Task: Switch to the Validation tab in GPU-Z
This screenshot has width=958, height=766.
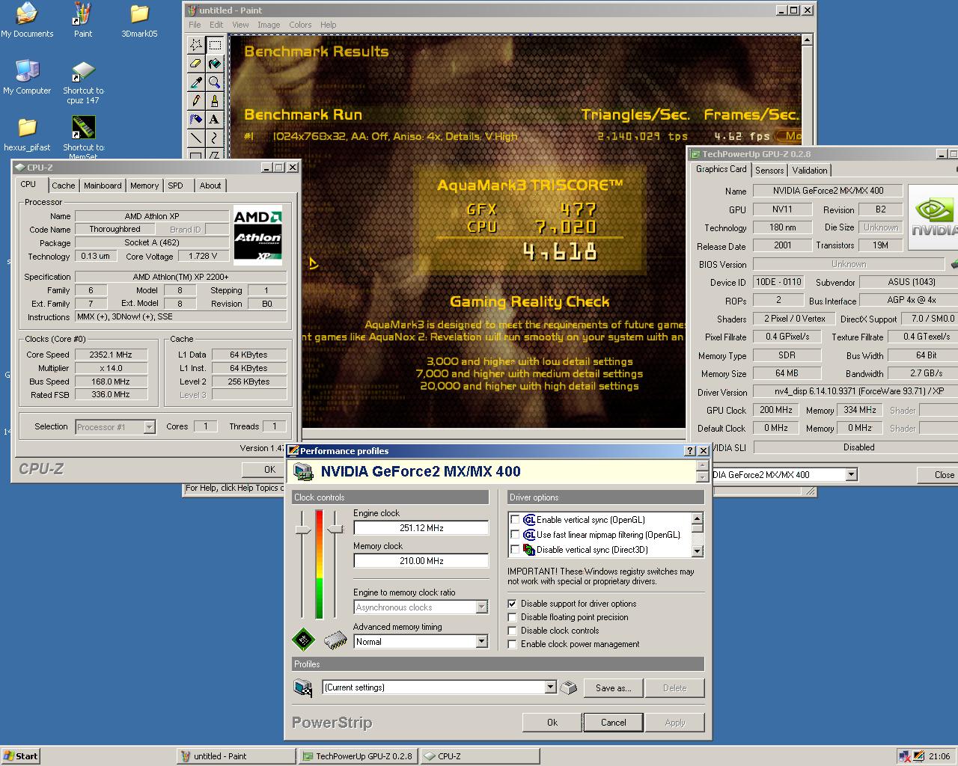Action: tap(810, 170)
